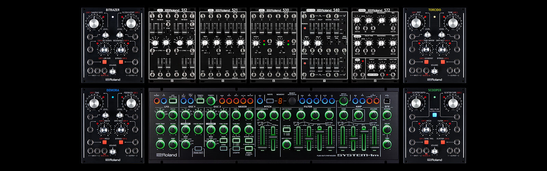Click the SUB OSC mixer knob
Image resolution: width=547 pixels, height=171 pixels.
point(236,130)
